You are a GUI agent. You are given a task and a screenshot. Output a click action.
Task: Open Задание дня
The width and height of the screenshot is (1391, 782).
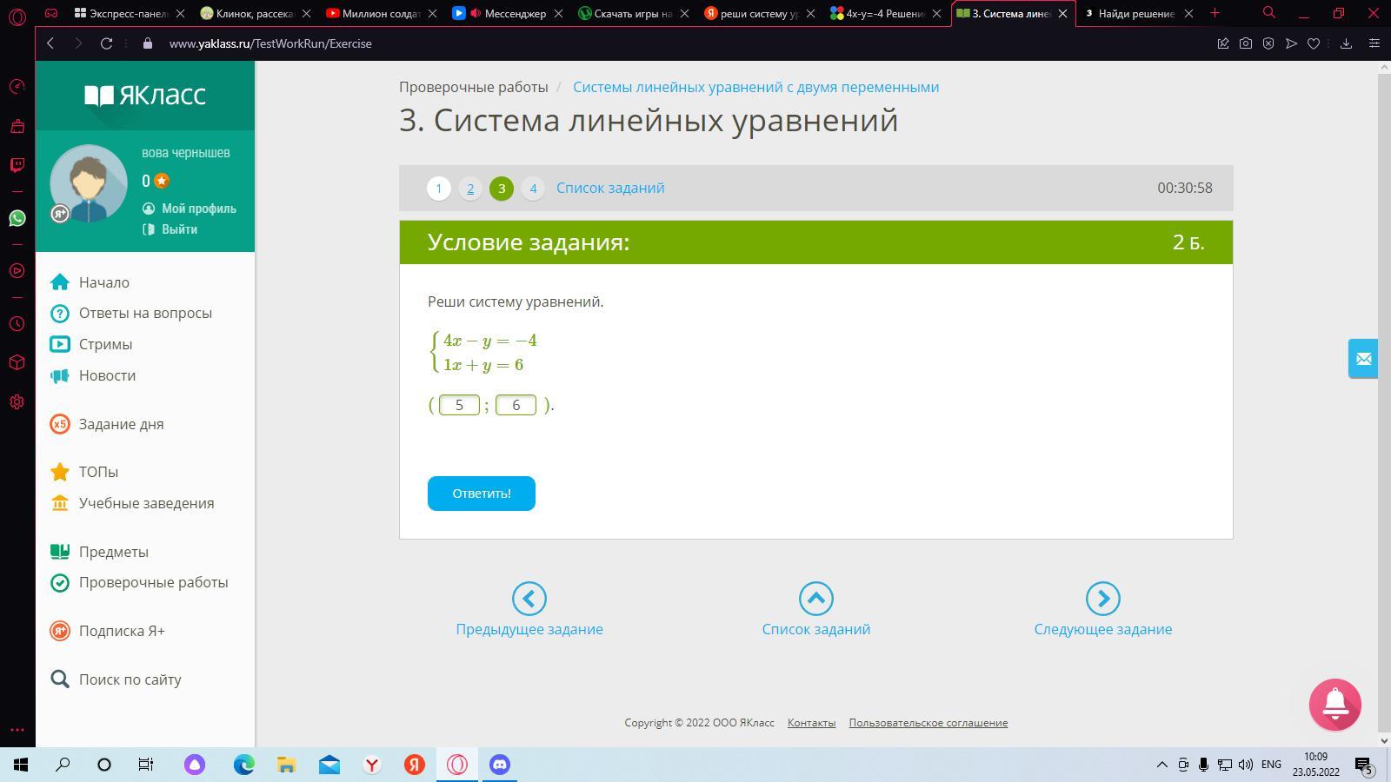pos(107,424)
